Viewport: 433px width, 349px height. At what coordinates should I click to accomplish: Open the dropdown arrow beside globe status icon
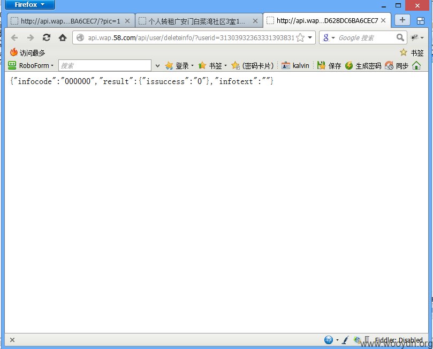337,340
